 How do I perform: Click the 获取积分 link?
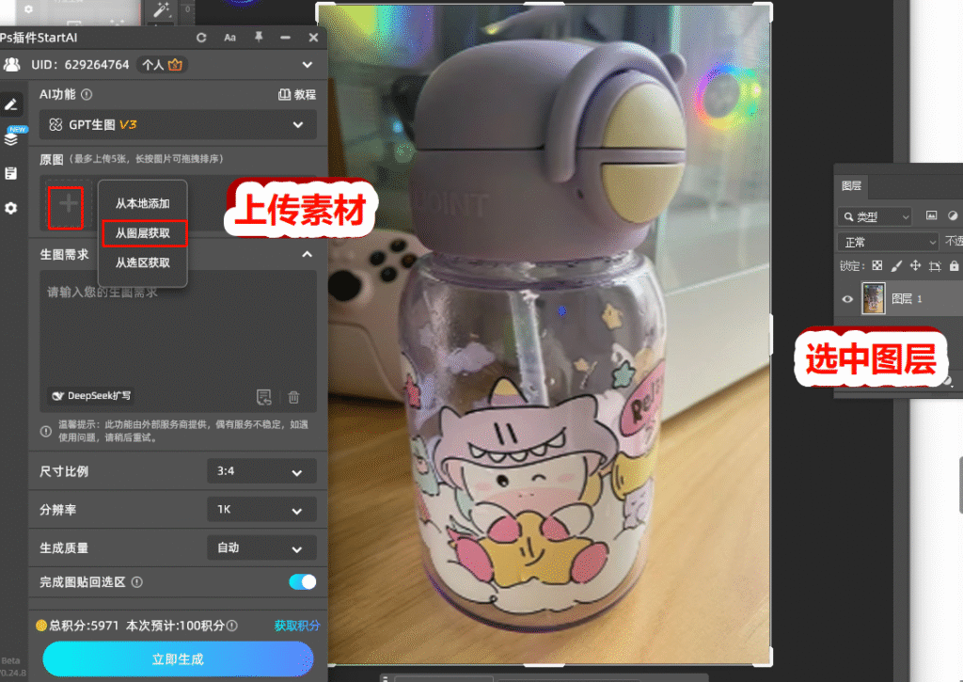[297, 626]
